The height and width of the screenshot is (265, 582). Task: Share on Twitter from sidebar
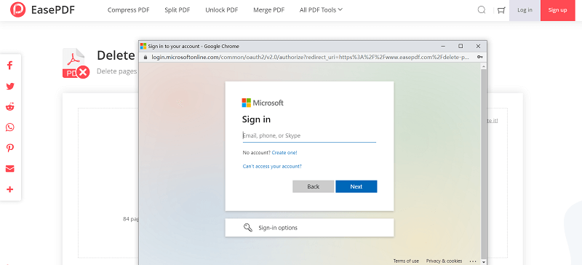pyautogui.click(x=10, y=86)
